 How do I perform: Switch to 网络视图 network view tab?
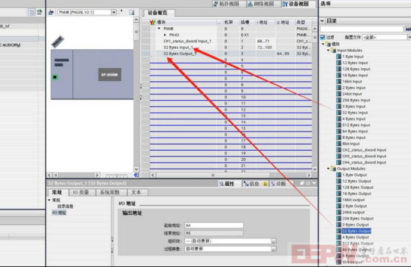pos(261,4)
